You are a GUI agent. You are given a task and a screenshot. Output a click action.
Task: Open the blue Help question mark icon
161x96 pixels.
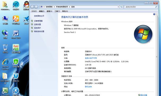coord(154,14)
